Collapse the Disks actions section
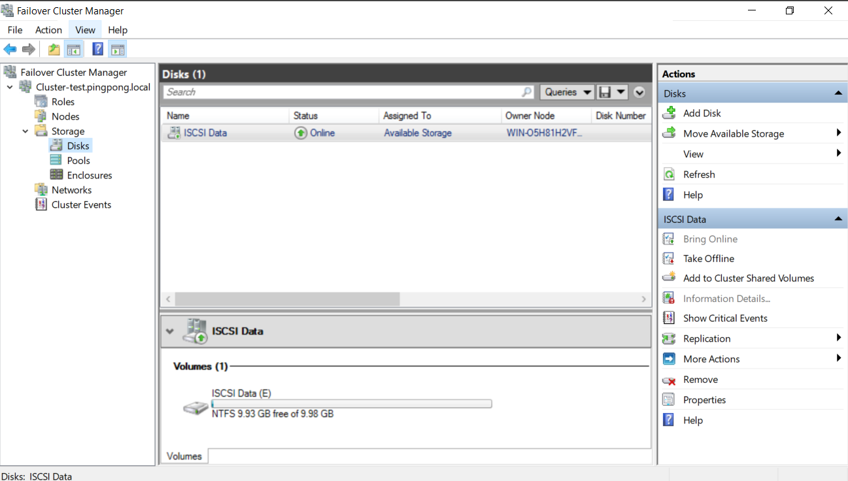This screenshot has width=848, height=481. pos(838,93)
